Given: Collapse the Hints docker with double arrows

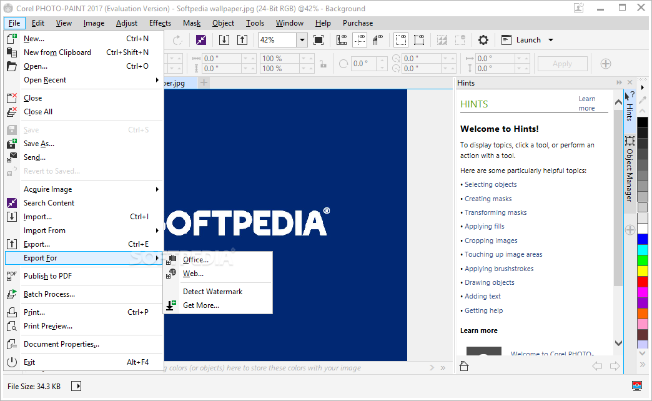Looking at the screenshot, I should [620, 82].
